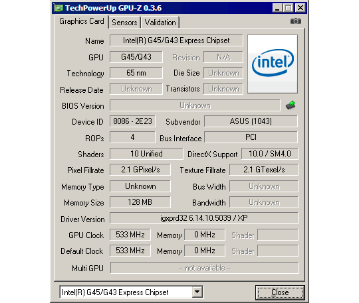Click the Name field Intel(R) G45/G43 Express Chipset
The image size is (359, 303).
pyautogui.click(x=176, y=40)
